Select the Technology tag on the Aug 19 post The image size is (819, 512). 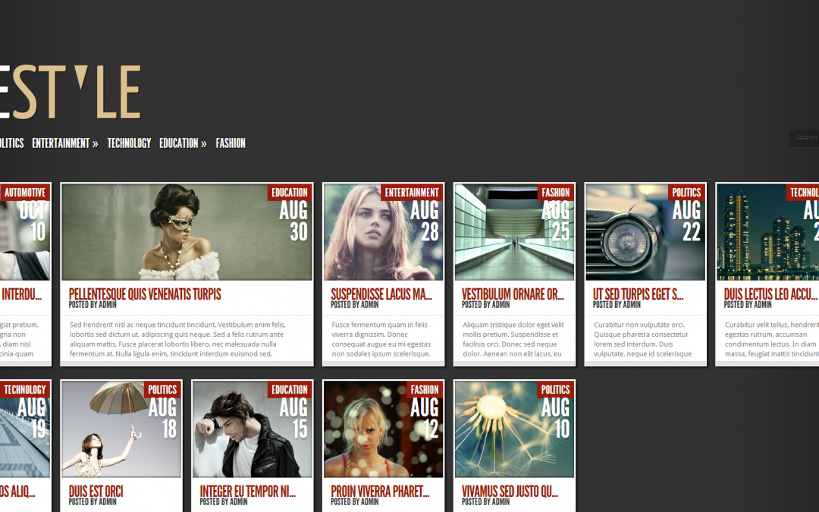click(x=24, y=389)
